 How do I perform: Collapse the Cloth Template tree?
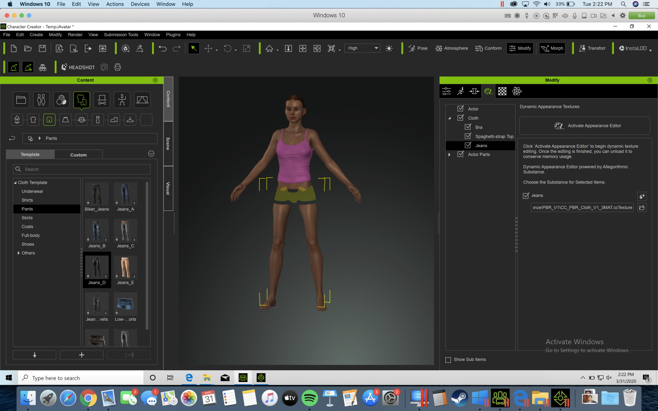pos(15,182)
